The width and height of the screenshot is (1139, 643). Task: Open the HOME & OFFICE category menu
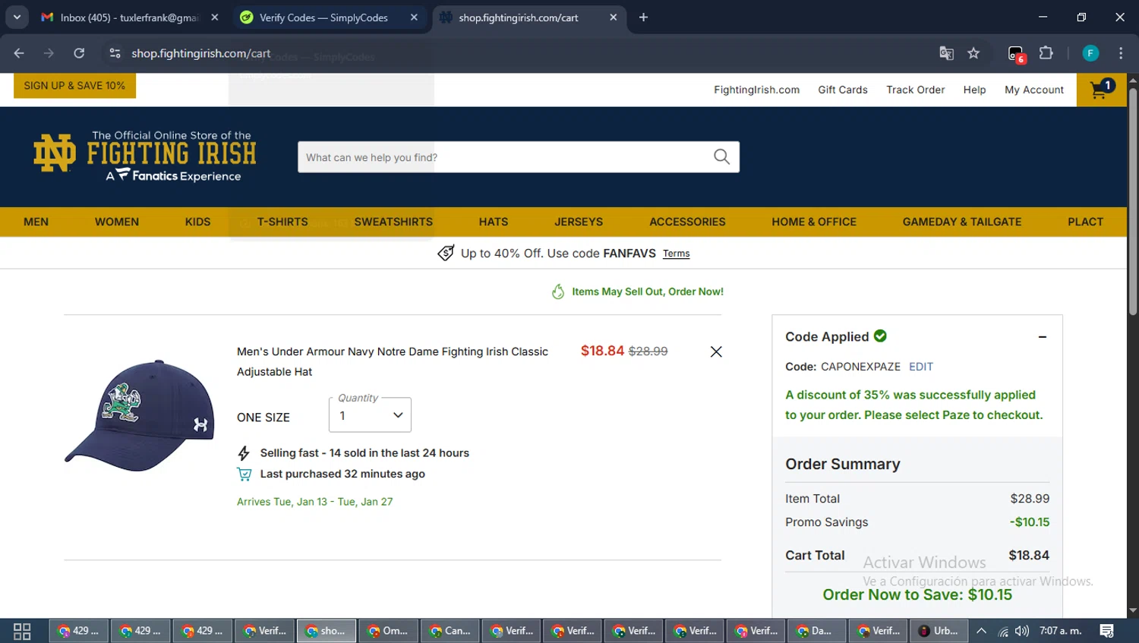[814, 222]
